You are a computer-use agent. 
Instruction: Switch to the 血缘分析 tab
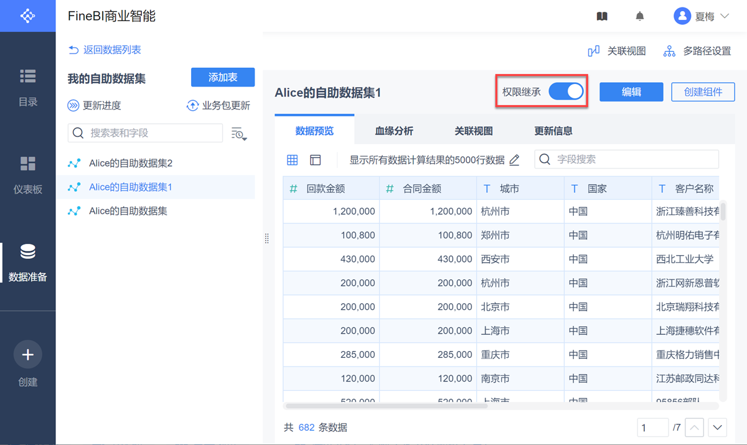click(394, 131)
